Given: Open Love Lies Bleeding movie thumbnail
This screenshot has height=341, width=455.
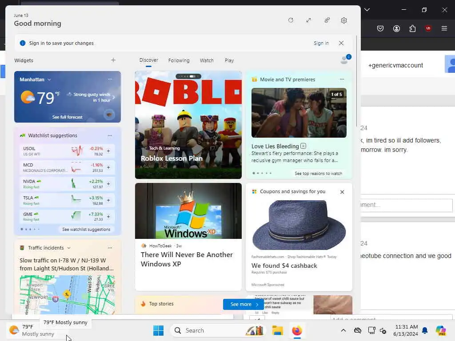Looking at the screenshot, I should pyautogui.click(x=299, y=113).
